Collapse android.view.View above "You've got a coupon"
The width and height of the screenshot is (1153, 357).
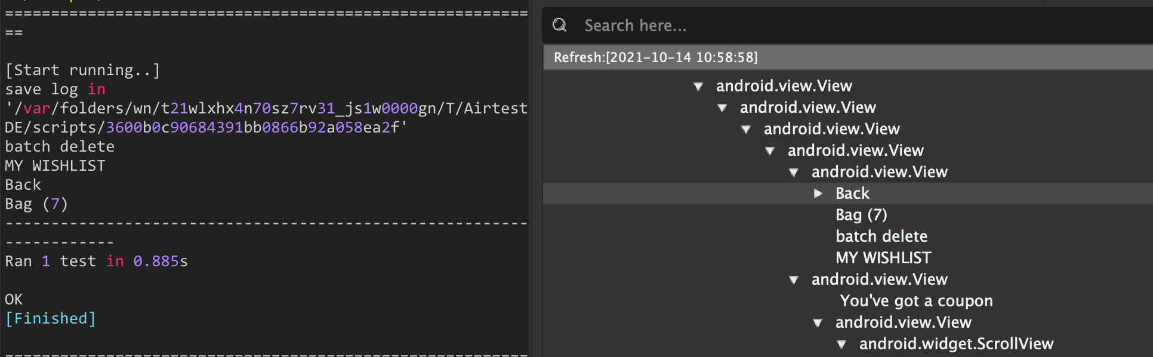pyautogui.click(x=794, y=280)
